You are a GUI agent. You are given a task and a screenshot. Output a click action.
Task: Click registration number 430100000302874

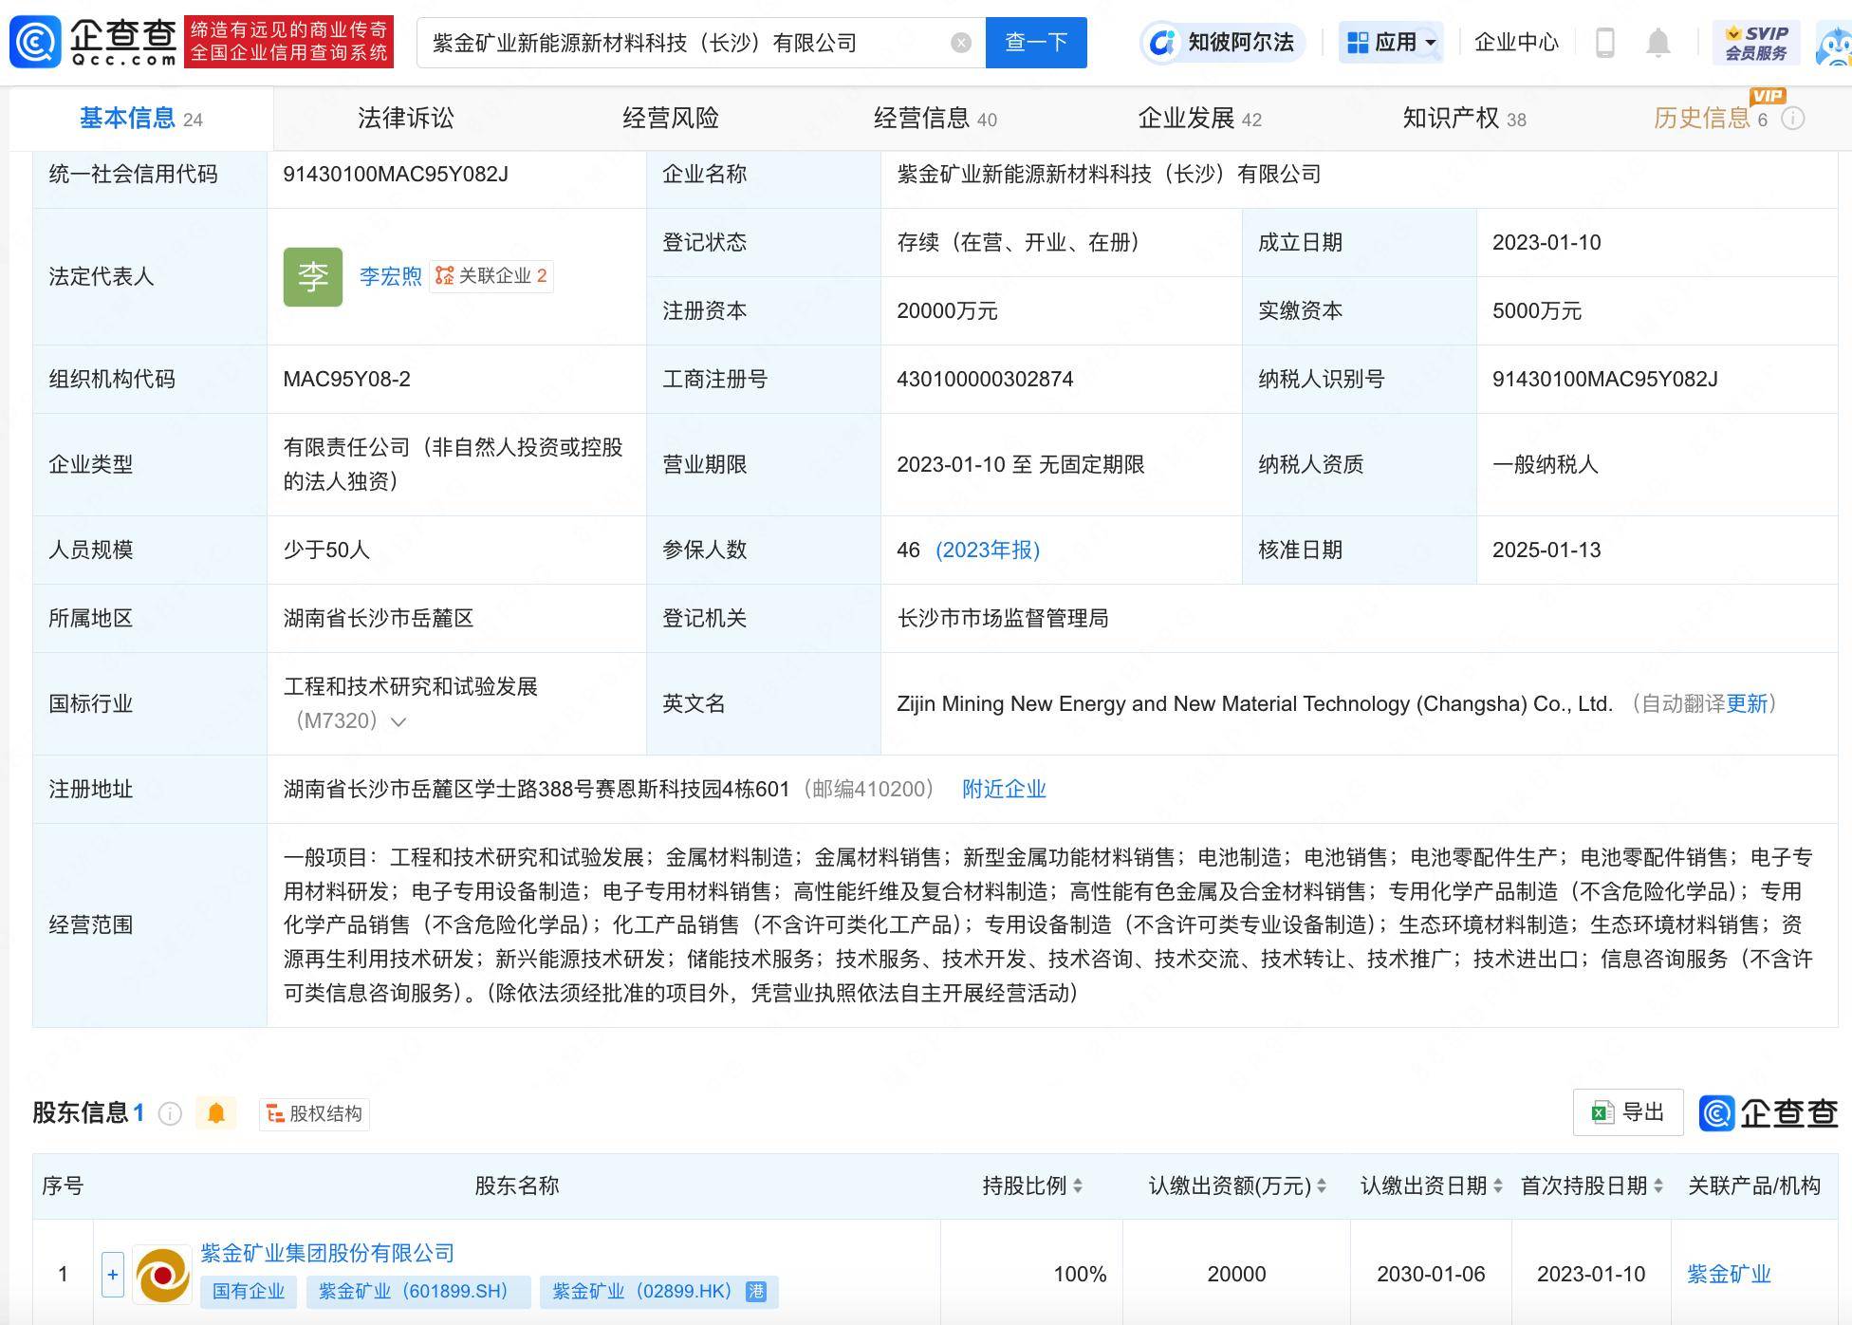[x=985, y=379]
